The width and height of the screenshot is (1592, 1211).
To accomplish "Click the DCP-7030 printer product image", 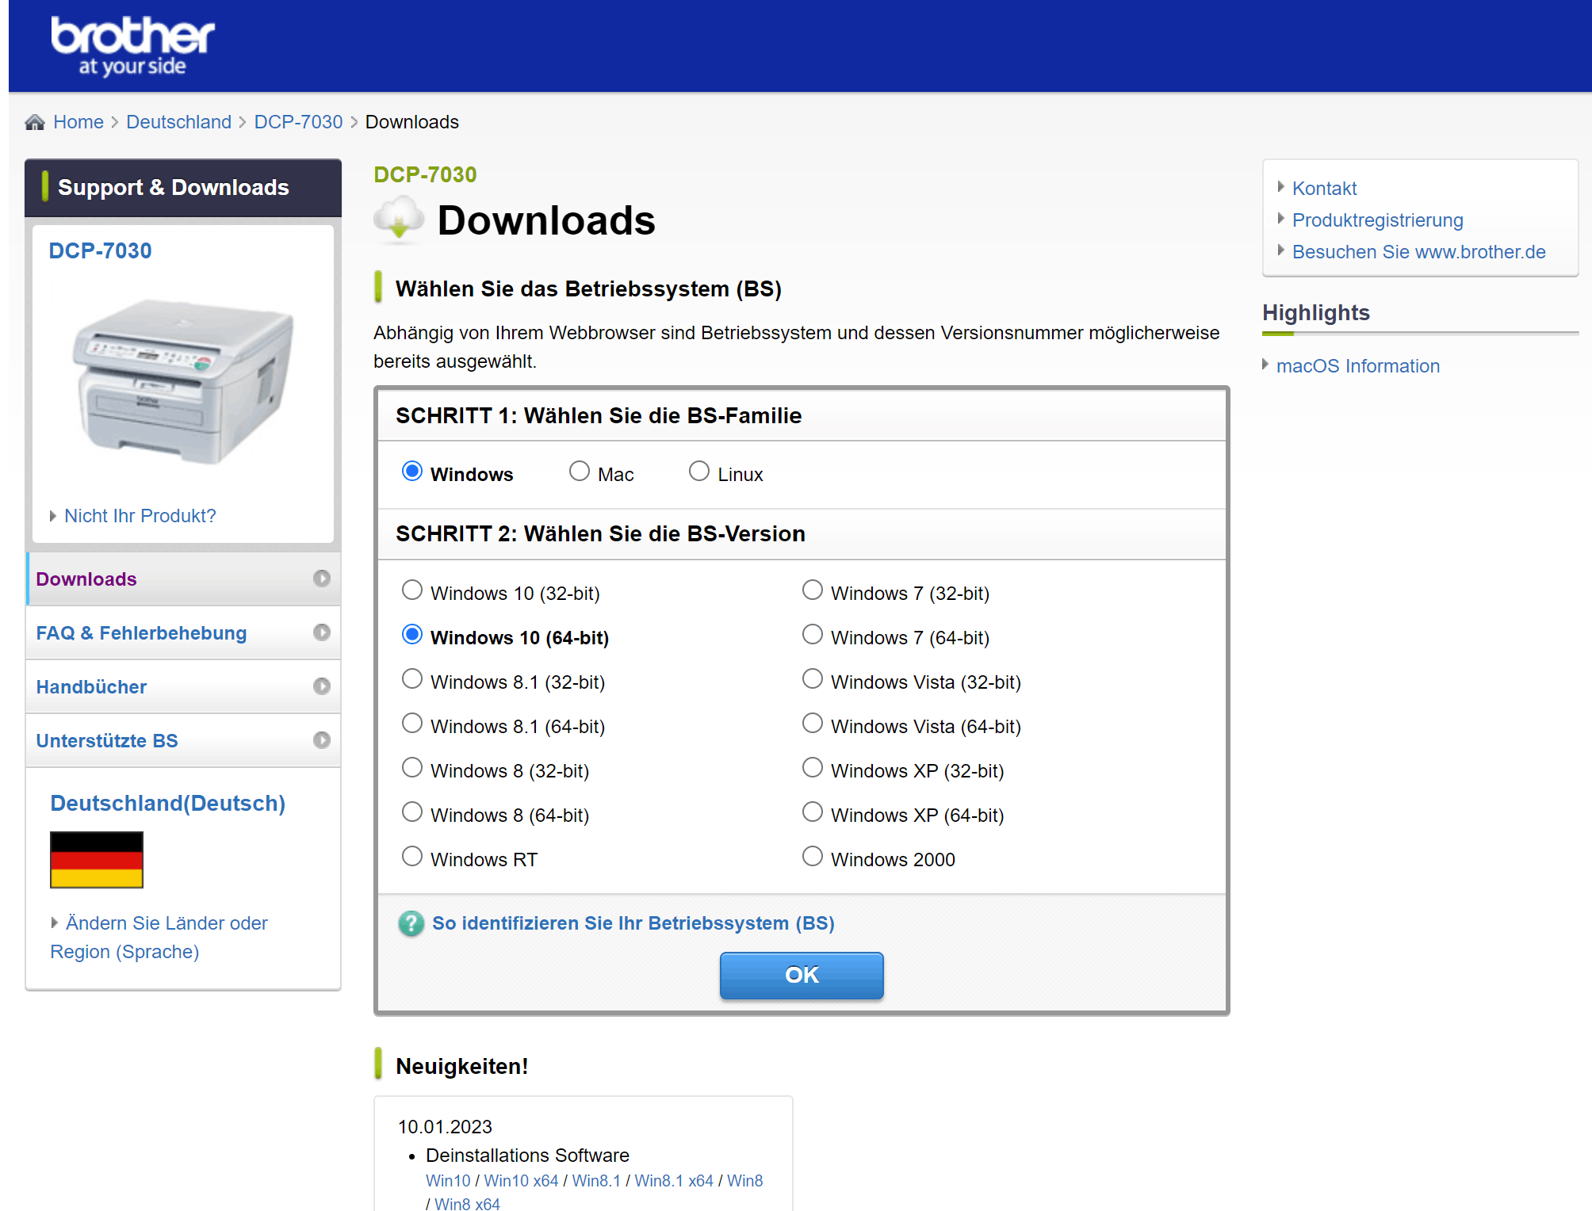I will coord(183,382).
